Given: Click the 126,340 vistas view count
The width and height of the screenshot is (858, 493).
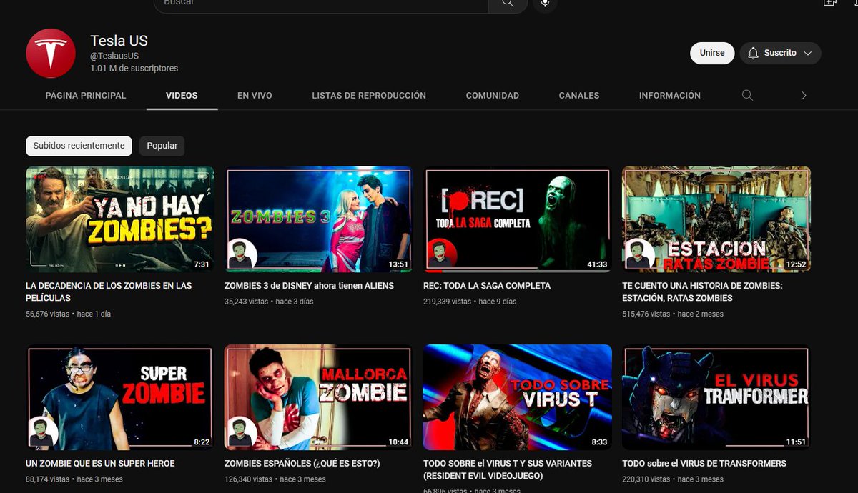Looking at the screenshot, I should click(x=248, y=479).
